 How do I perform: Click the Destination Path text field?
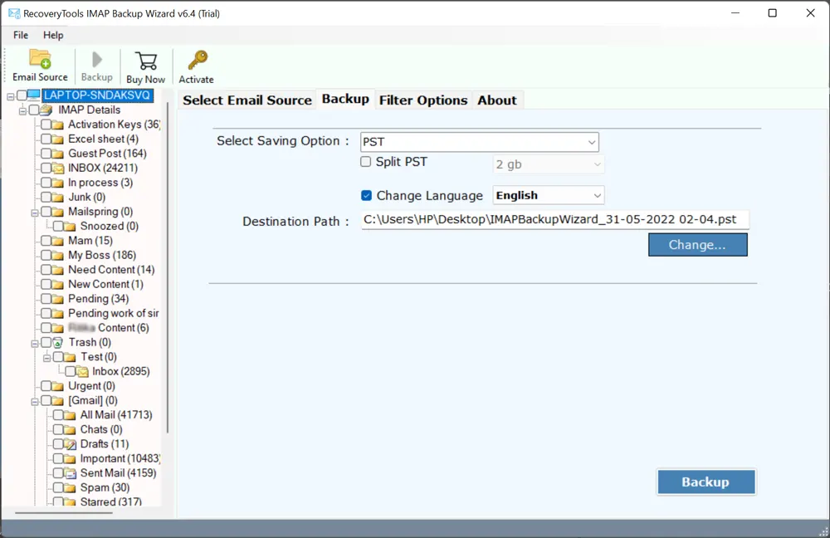[554, 220]
